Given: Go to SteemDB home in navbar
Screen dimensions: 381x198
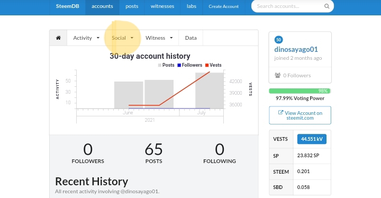Looking at the screenshot, I should coord(67,6).
